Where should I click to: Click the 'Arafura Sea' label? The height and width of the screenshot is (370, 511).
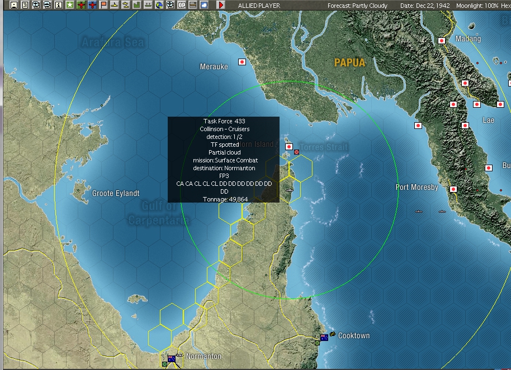[113, 42]
